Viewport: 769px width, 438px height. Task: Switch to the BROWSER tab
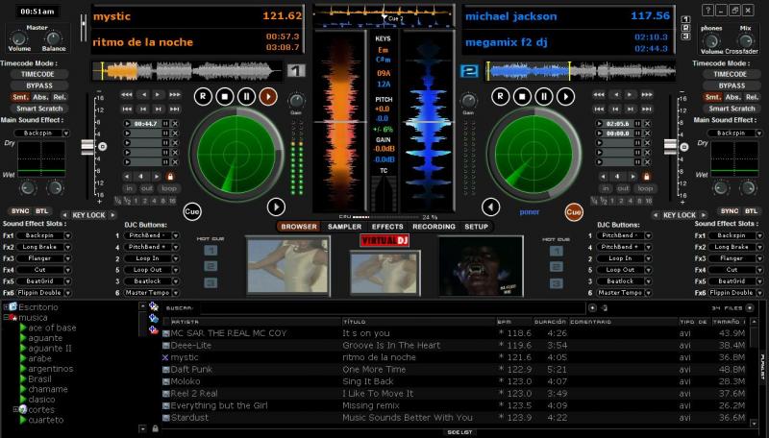[x=299, y=227]
